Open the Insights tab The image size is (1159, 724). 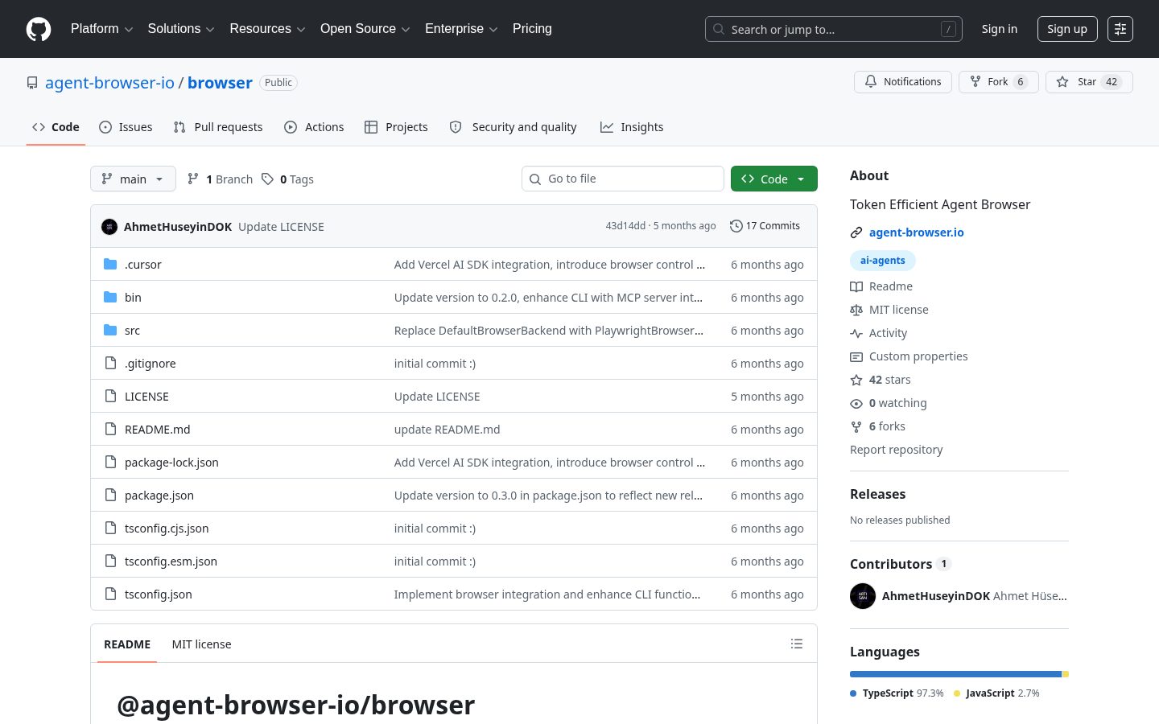pos(632,127)
